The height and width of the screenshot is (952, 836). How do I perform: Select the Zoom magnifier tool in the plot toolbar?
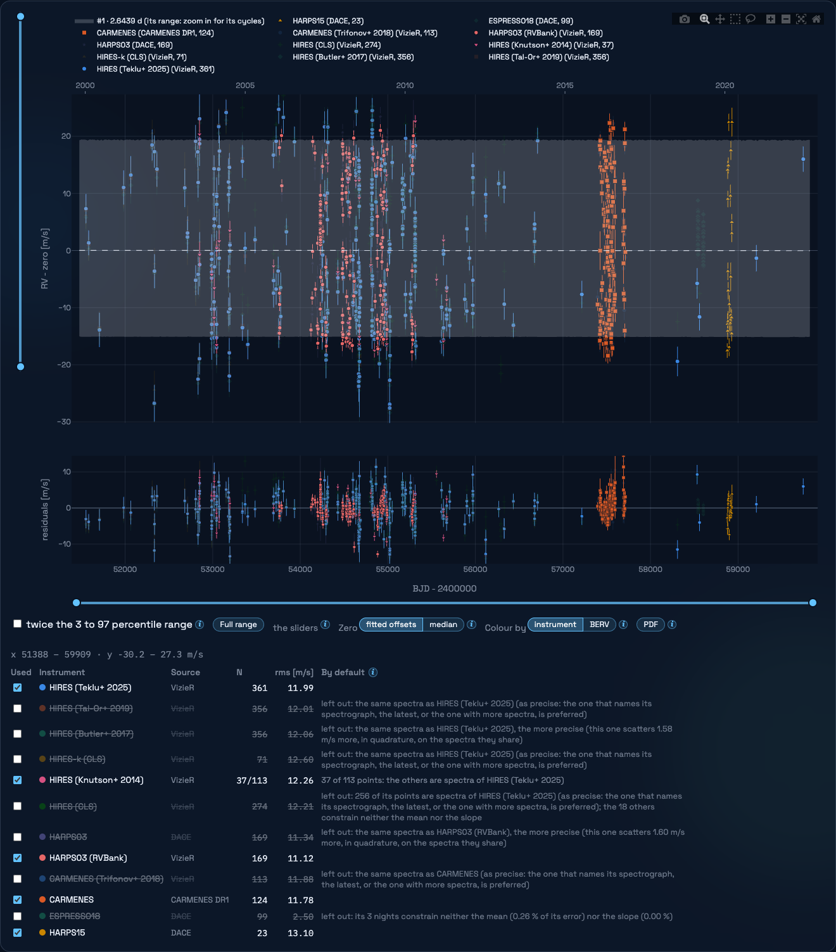click(x=704, y=19)
